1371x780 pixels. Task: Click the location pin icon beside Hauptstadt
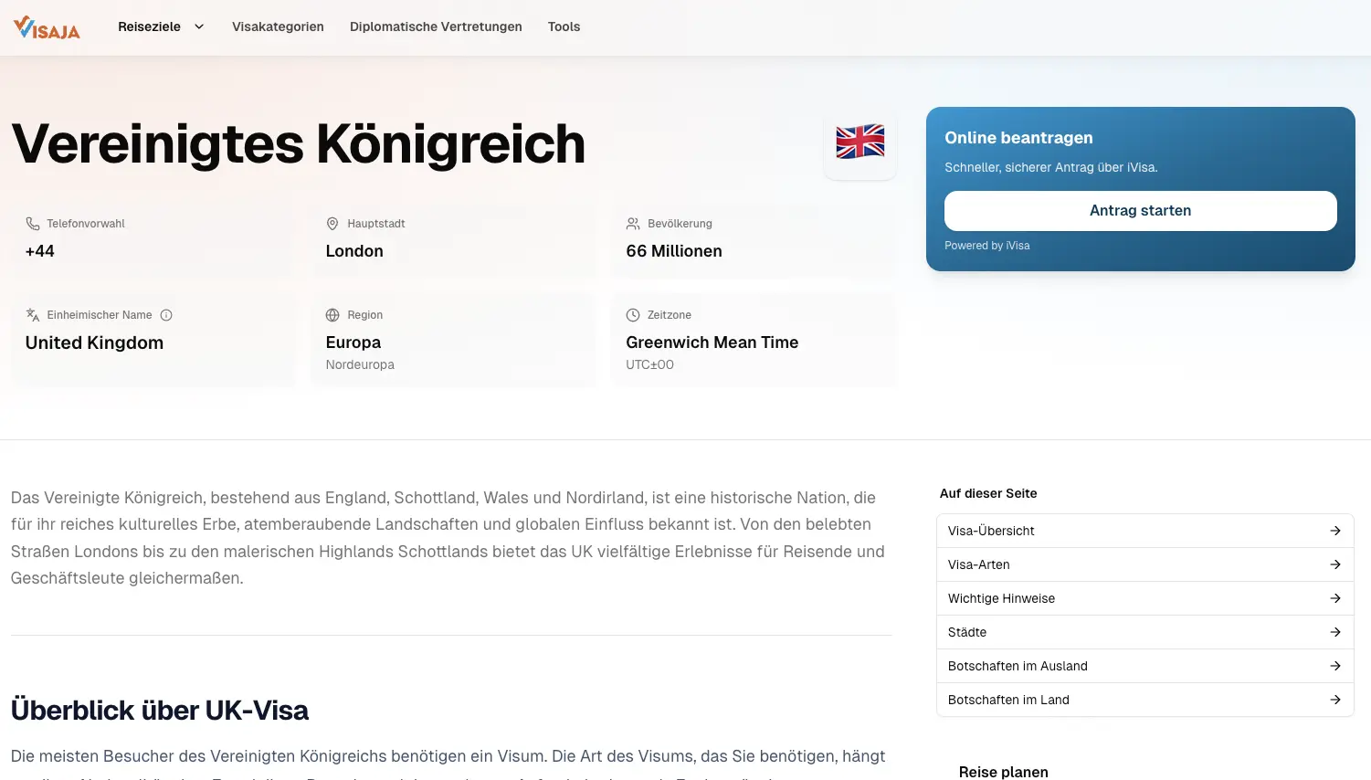[x=332, y=223]
